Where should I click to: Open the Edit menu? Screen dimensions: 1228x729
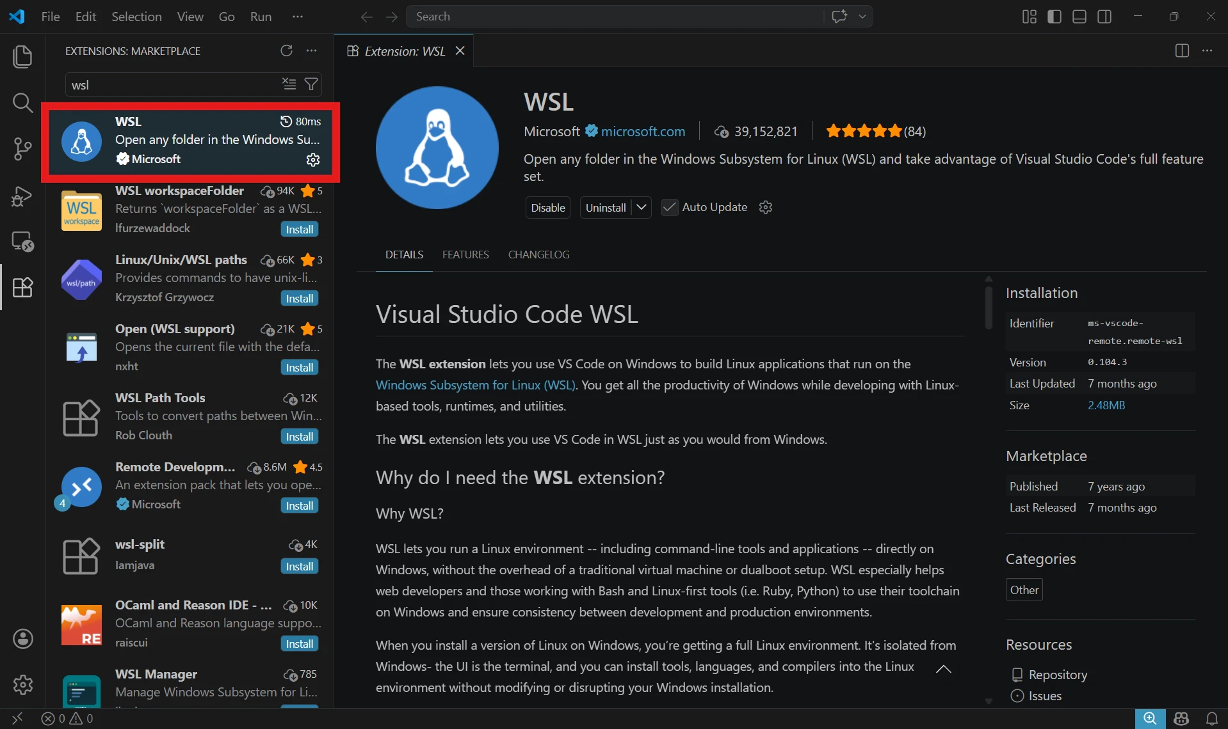86,17
